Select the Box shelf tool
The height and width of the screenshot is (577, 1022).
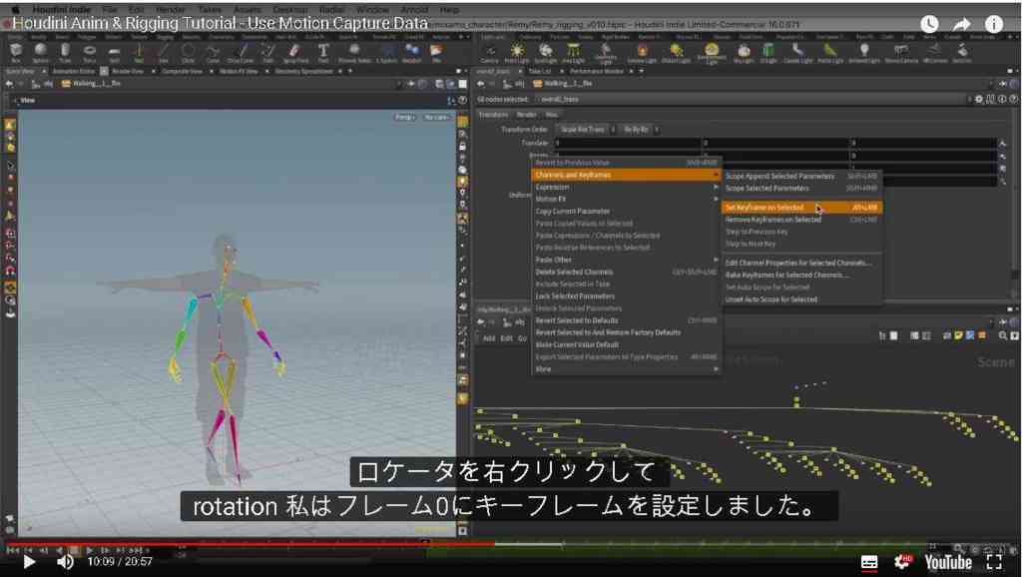pyautogui.click(x=16, y=52)
